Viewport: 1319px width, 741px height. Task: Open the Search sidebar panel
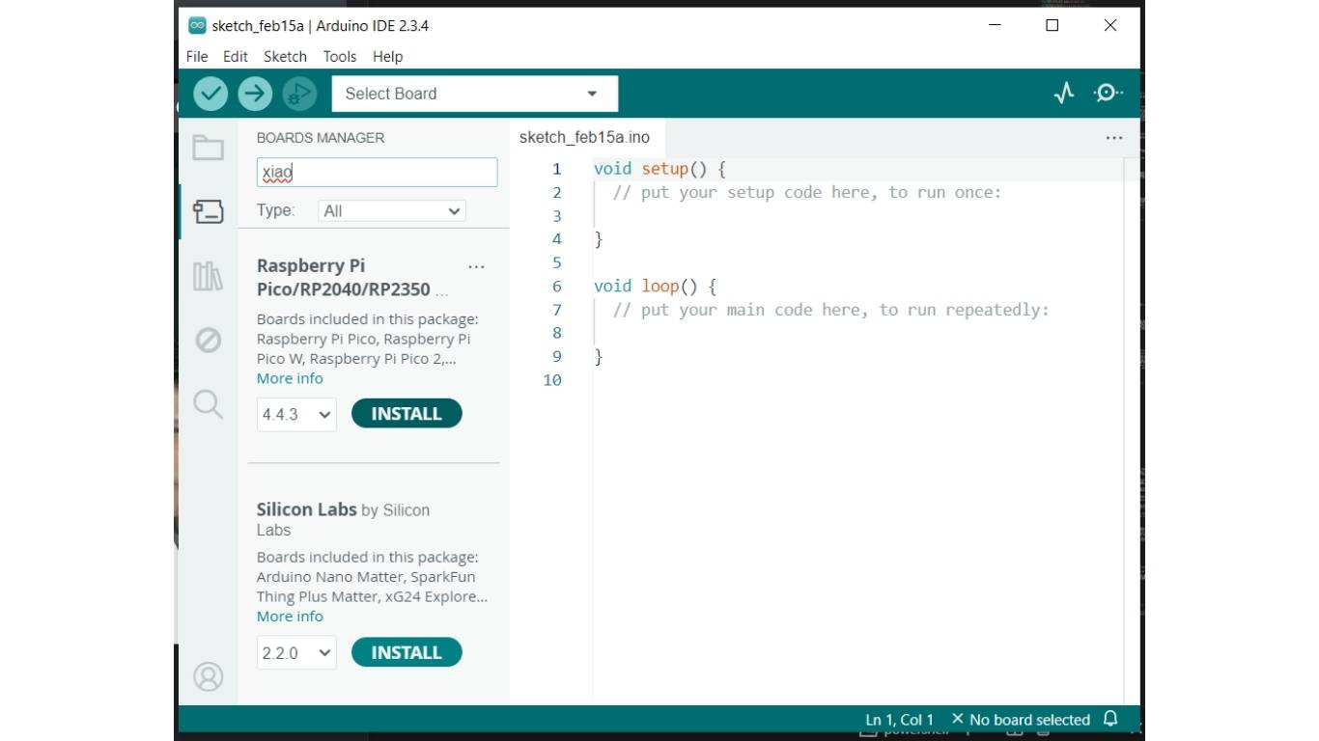pyautogui.click(x=209, y=403)
